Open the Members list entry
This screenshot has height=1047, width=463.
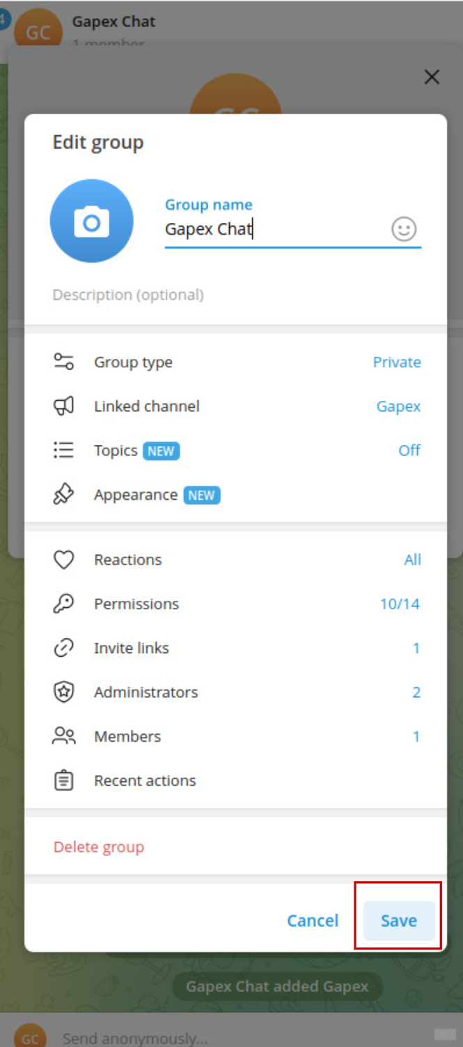(x=235, y=736)
